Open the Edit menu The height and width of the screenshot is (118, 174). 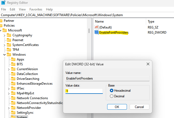12,9
